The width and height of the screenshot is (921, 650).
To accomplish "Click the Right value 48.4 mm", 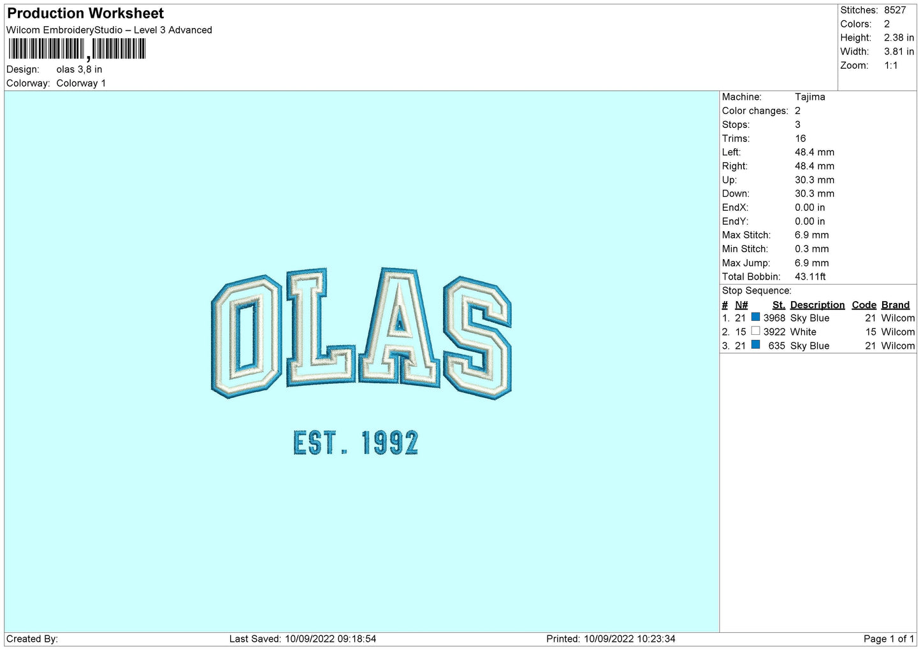I will (814, 166).
